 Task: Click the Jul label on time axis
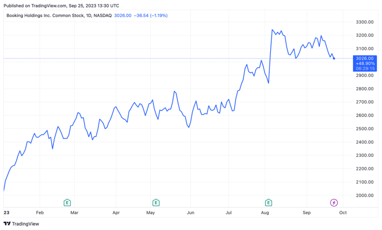click(229, 213)
